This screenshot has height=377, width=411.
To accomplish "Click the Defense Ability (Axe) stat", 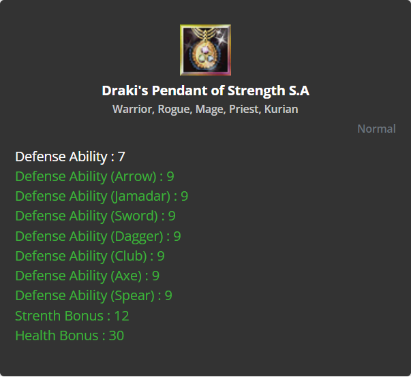I will pos(87,276).
